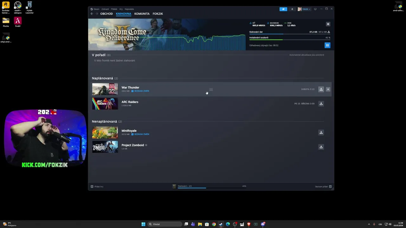Open MiniRoyale game thumbnail
The image size is (406, 228).
tap(105, 132)
